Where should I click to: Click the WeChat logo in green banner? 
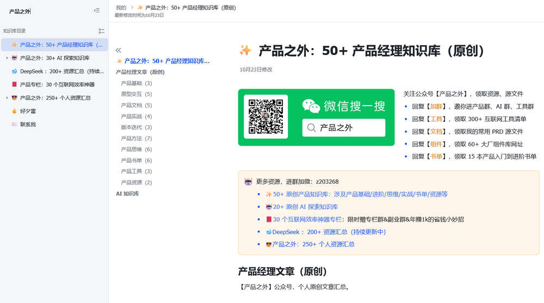tap(311, 106)
